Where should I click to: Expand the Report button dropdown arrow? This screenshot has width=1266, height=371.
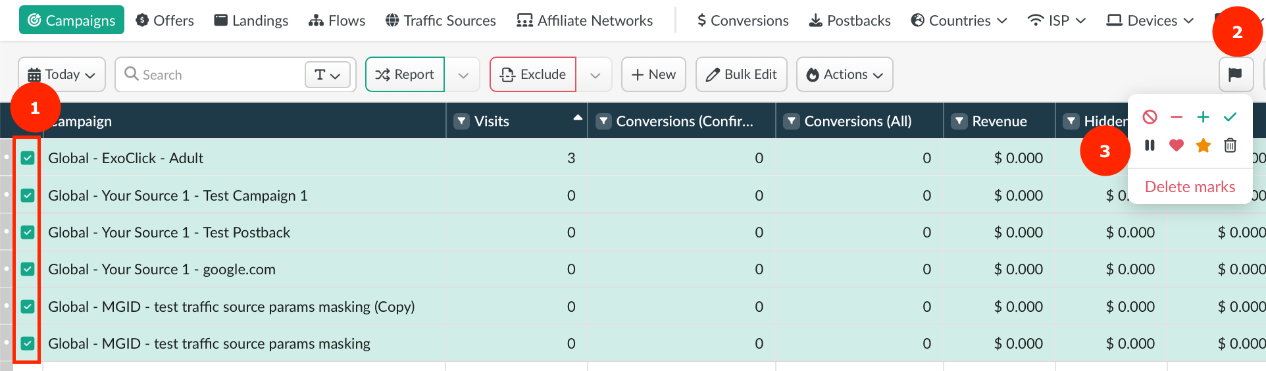(x=463, y=75)
